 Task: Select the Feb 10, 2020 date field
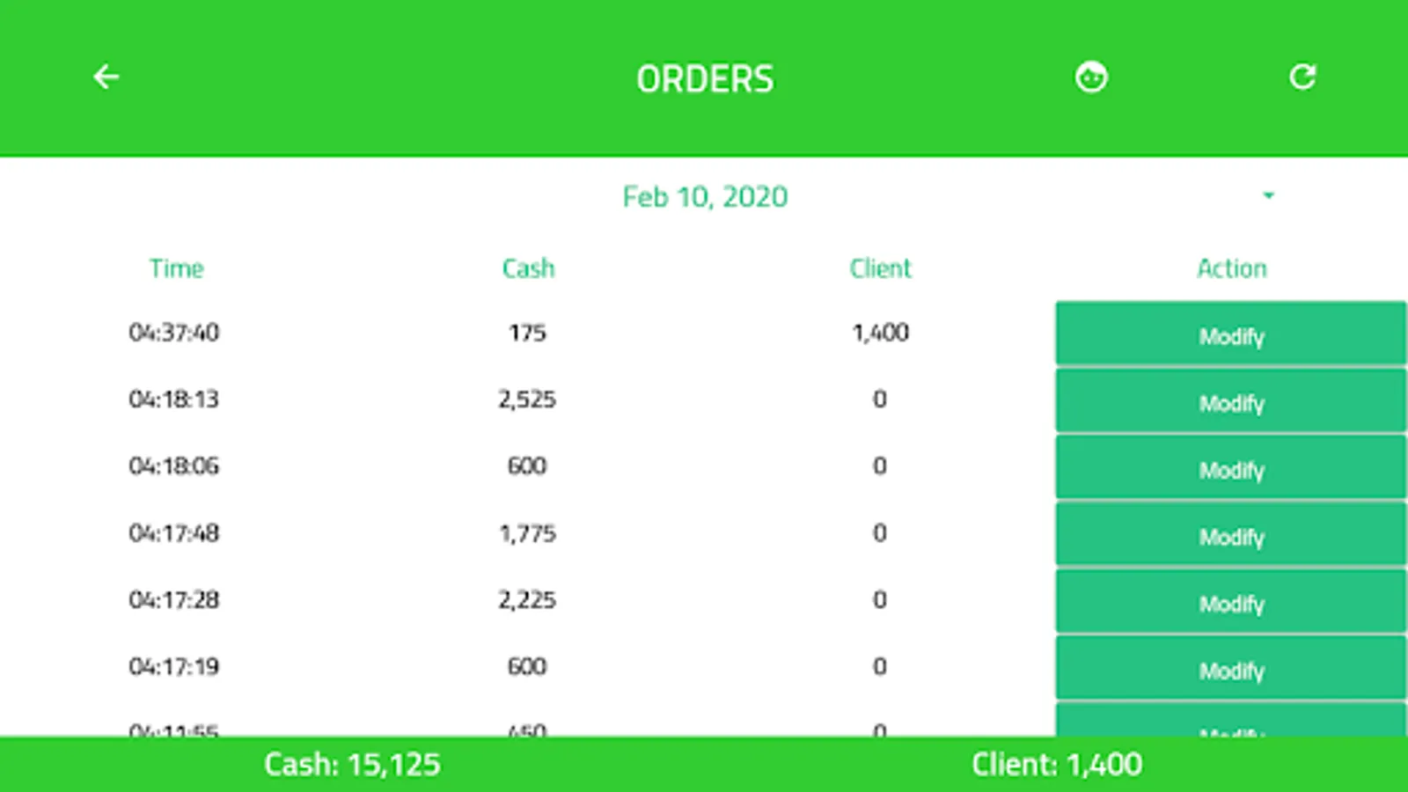pyautogui.click(x=705, y=197)
